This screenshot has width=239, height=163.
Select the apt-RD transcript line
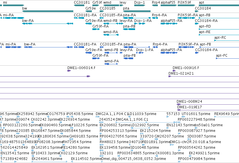tap(219, 29)
